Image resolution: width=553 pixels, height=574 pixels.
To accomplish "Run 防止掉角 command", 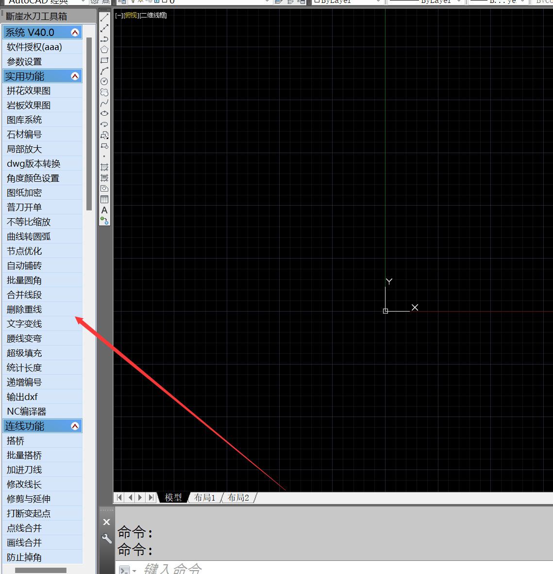I will pos(42,557).
